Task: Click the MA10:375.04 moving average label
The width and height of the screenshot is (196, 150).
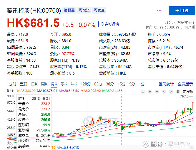Action: pos(47,91)
